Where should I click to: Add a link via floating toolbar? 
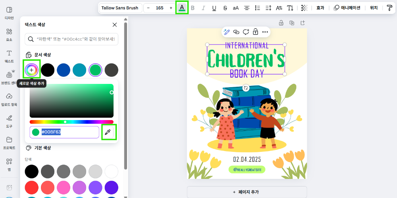[x=236, y=32]
